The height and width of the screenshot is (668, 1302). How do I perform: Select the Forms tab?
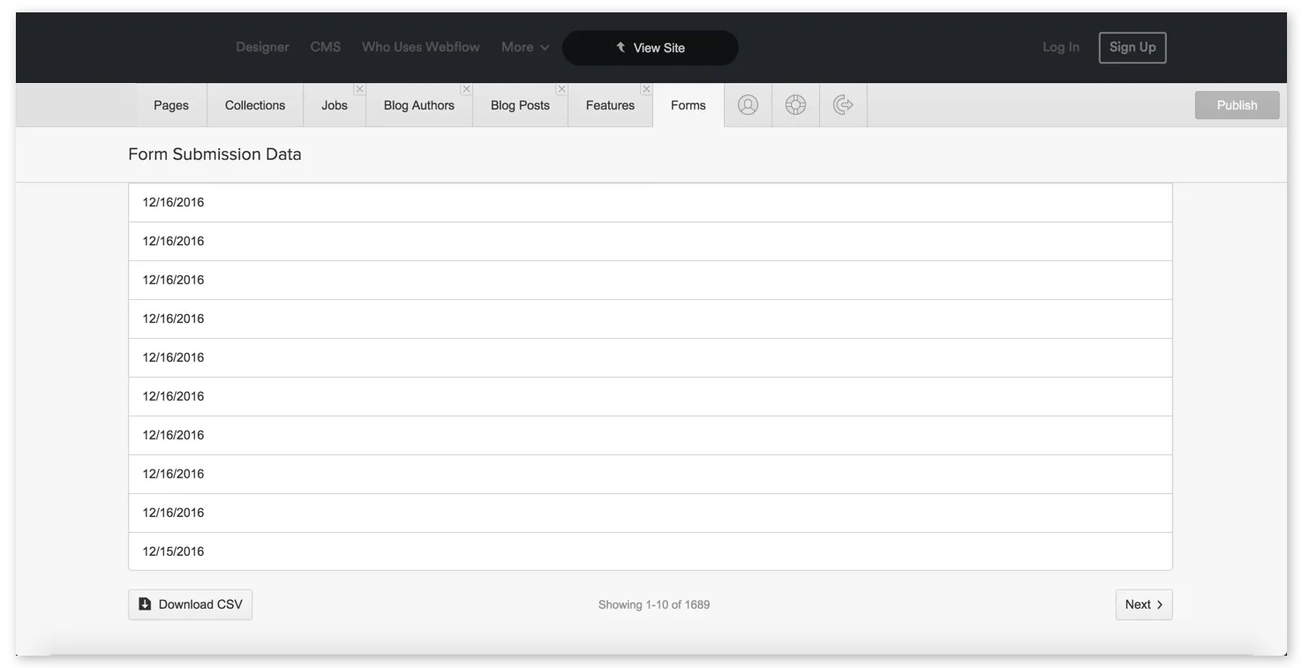688,105
